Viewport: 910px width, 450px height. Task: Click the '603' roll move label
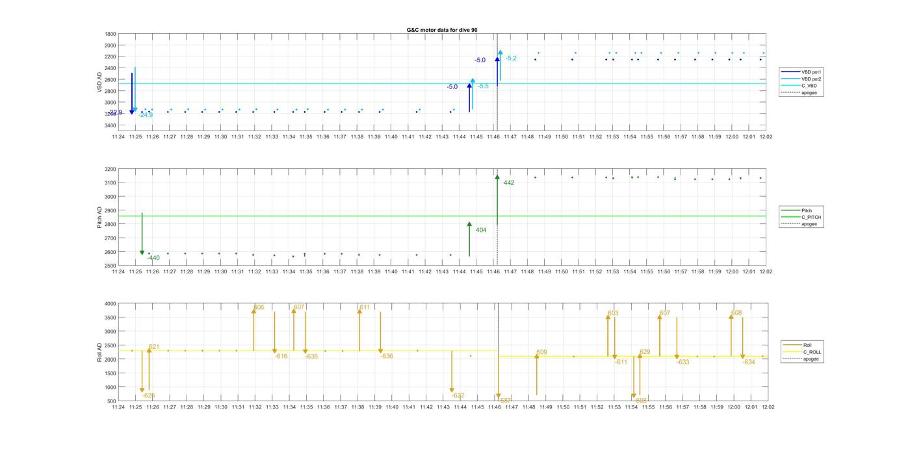point(613,314)
